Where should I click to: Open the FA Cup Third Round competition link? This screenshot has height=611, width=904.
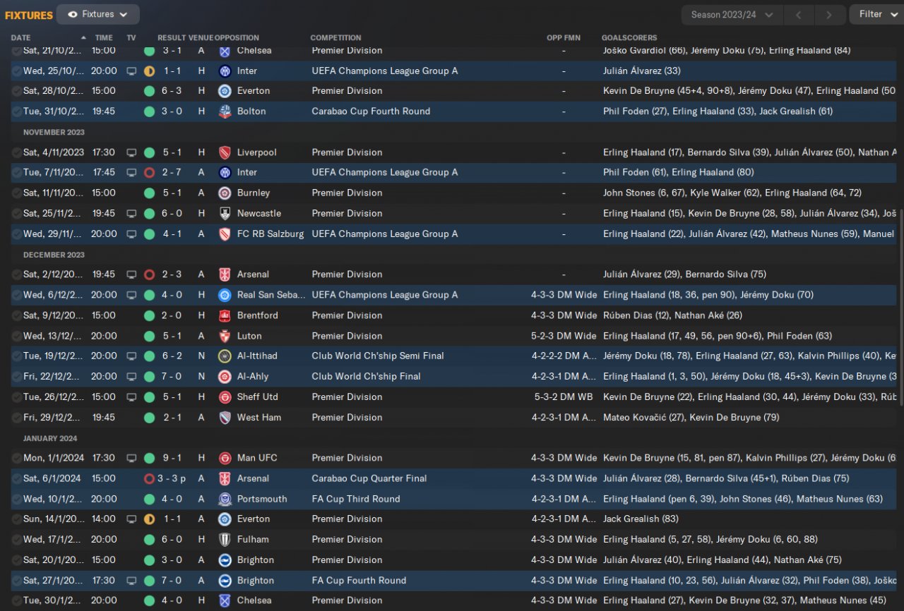(356, 499)
